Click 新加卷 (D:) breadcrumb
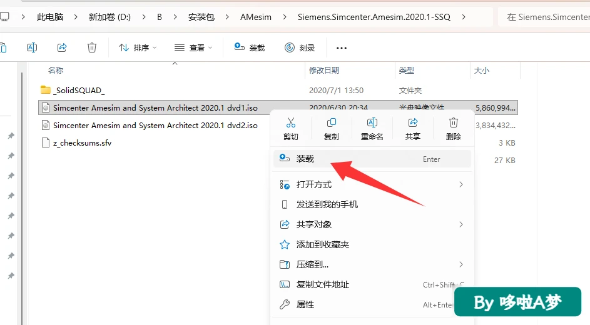This screenshot has width=590, height=325. coord(109,17)
